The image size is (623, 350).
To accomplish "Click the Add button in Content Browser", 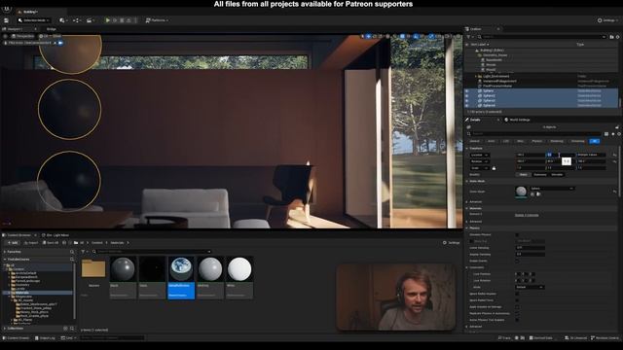I will [x=13, y=242].
